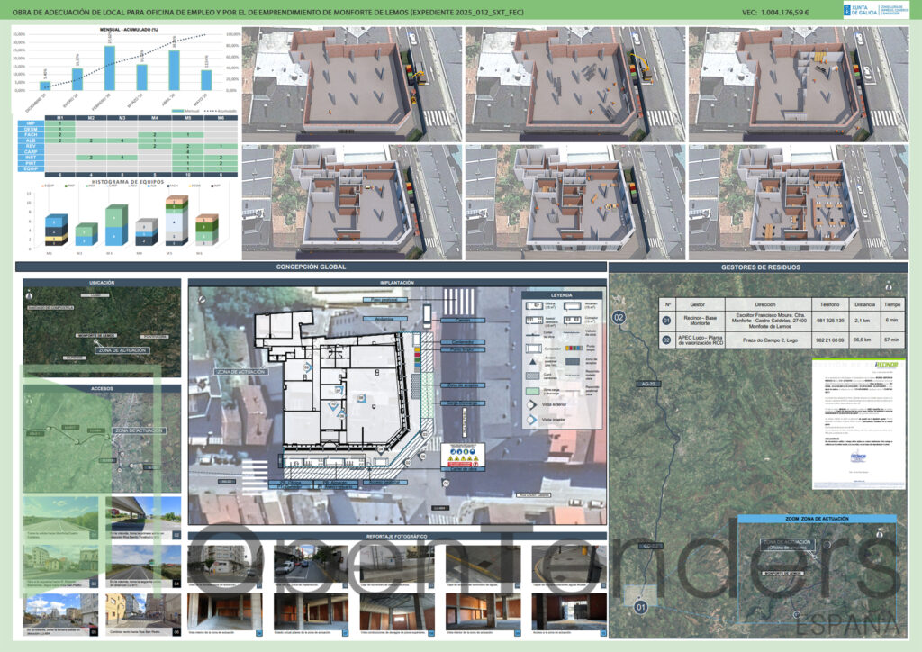
Task: Click the north arrow in zoom inset map
Action: [880, 532]
